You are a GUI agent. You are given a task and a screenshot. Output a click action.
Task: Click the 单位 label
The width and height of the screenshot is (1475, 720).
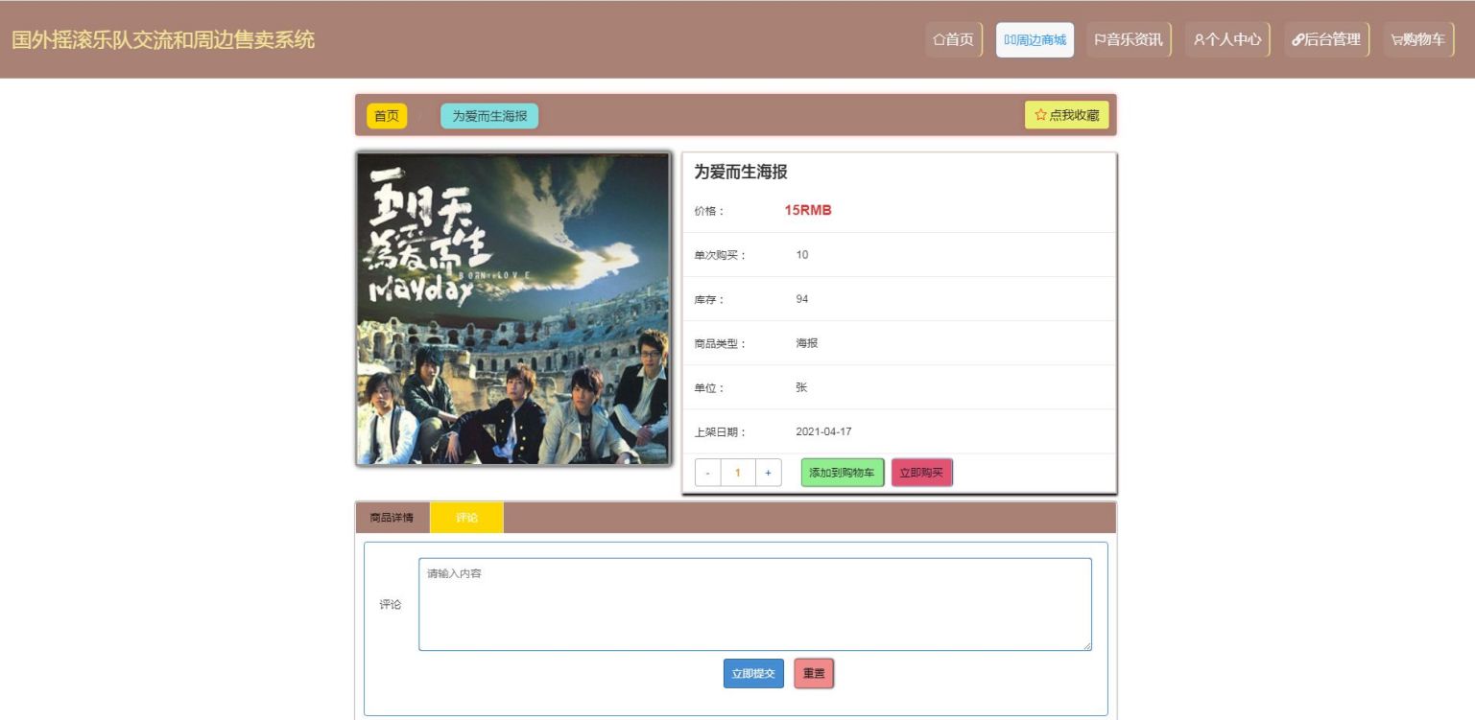710,388
